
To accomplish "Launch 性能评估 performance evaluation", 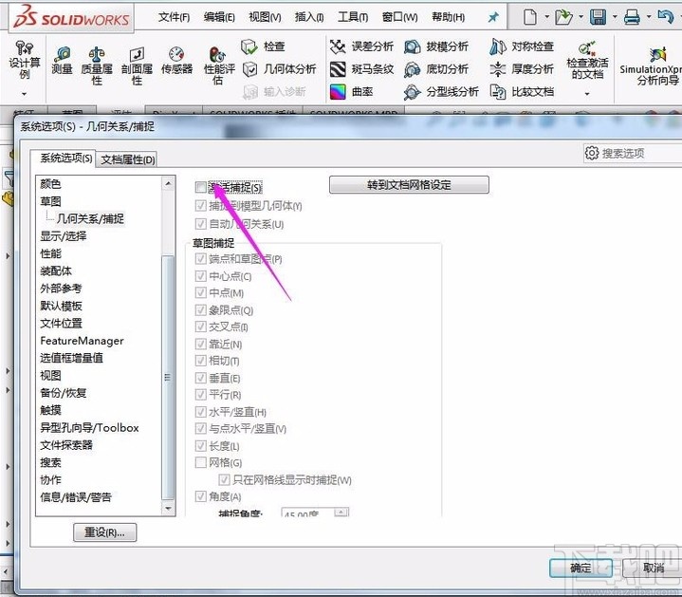I will pos(219,66).
